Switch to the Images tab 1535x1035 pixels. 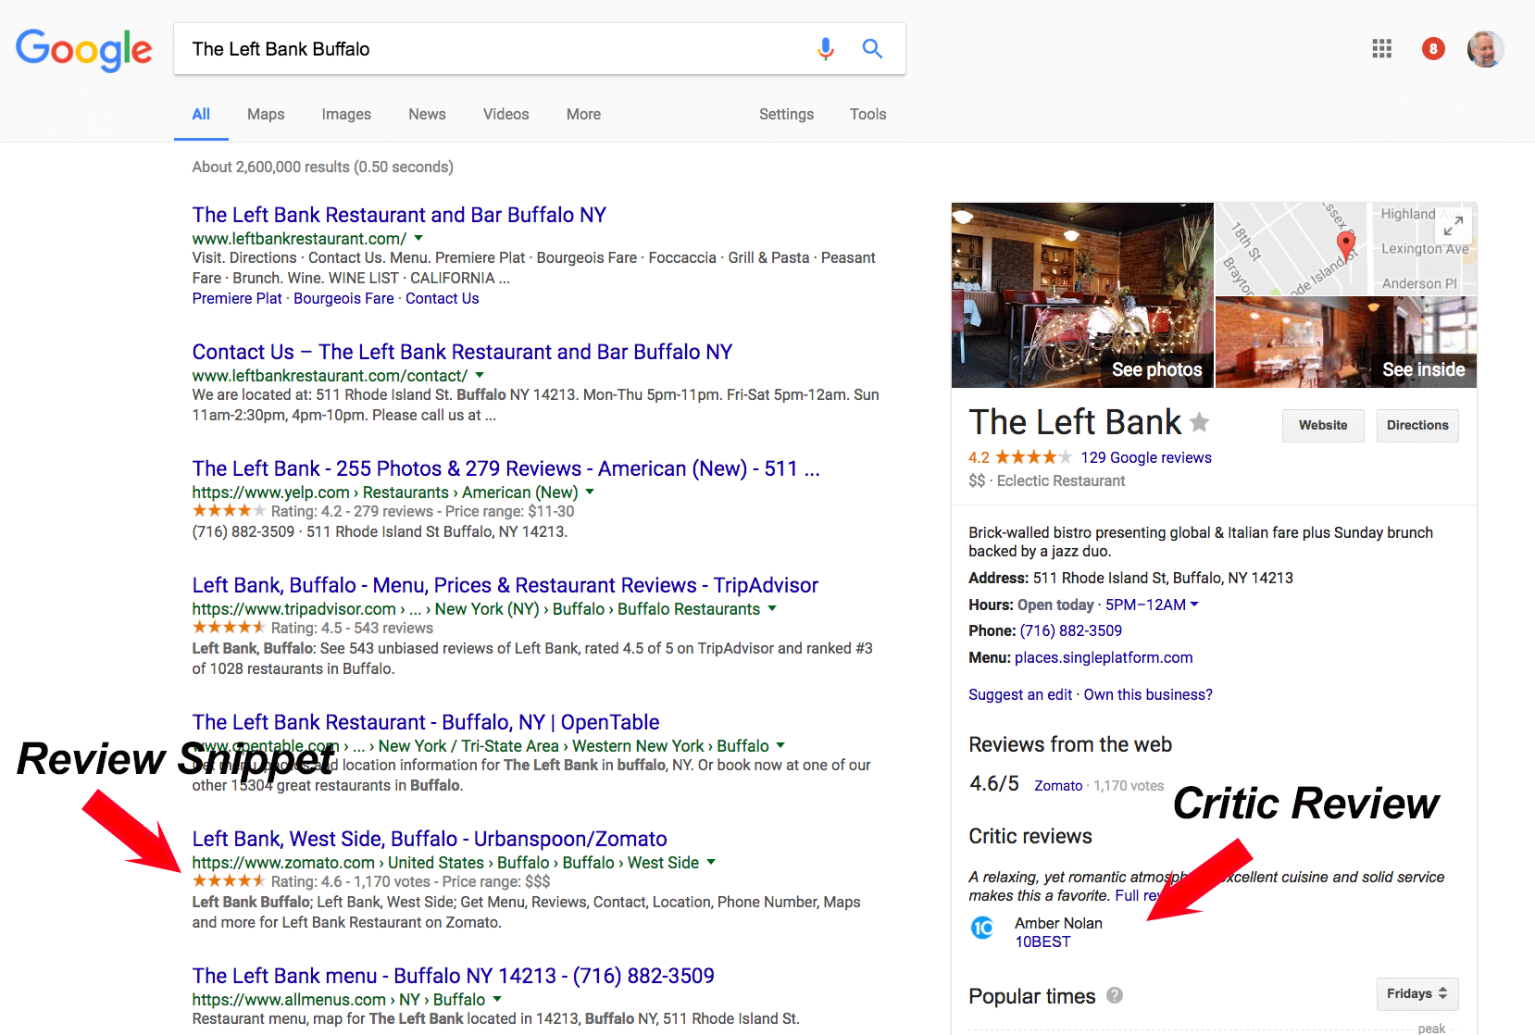click(346, 114)
